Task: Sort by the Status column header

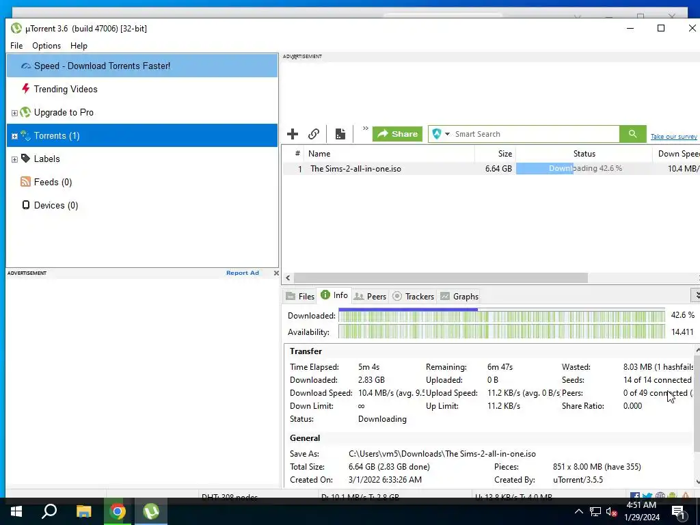Action: [x=584, y=154]
